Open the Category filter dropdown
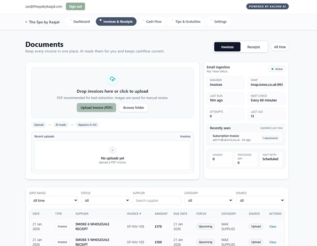 [209, 201]
